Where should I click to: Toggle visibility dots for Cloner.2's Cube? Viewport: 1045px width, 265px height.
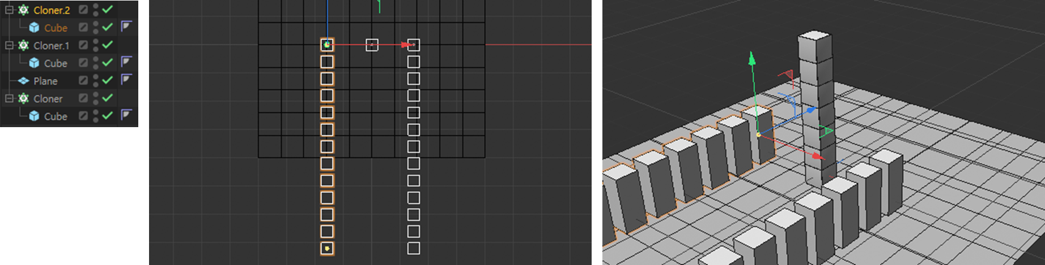point(96,27)
